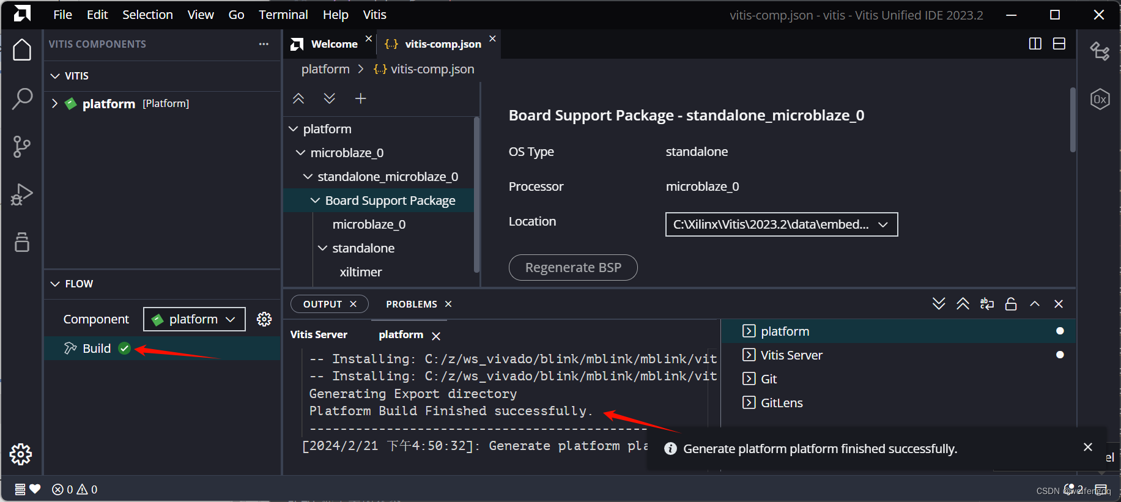Open the Manage gear in activity bar
Viewport: 1121px width, 502px height.
(21, 454)
